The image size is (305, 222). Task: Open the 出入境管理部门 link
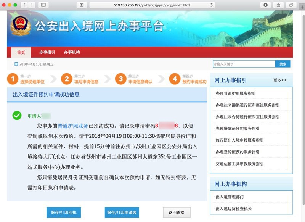[230, 197]
